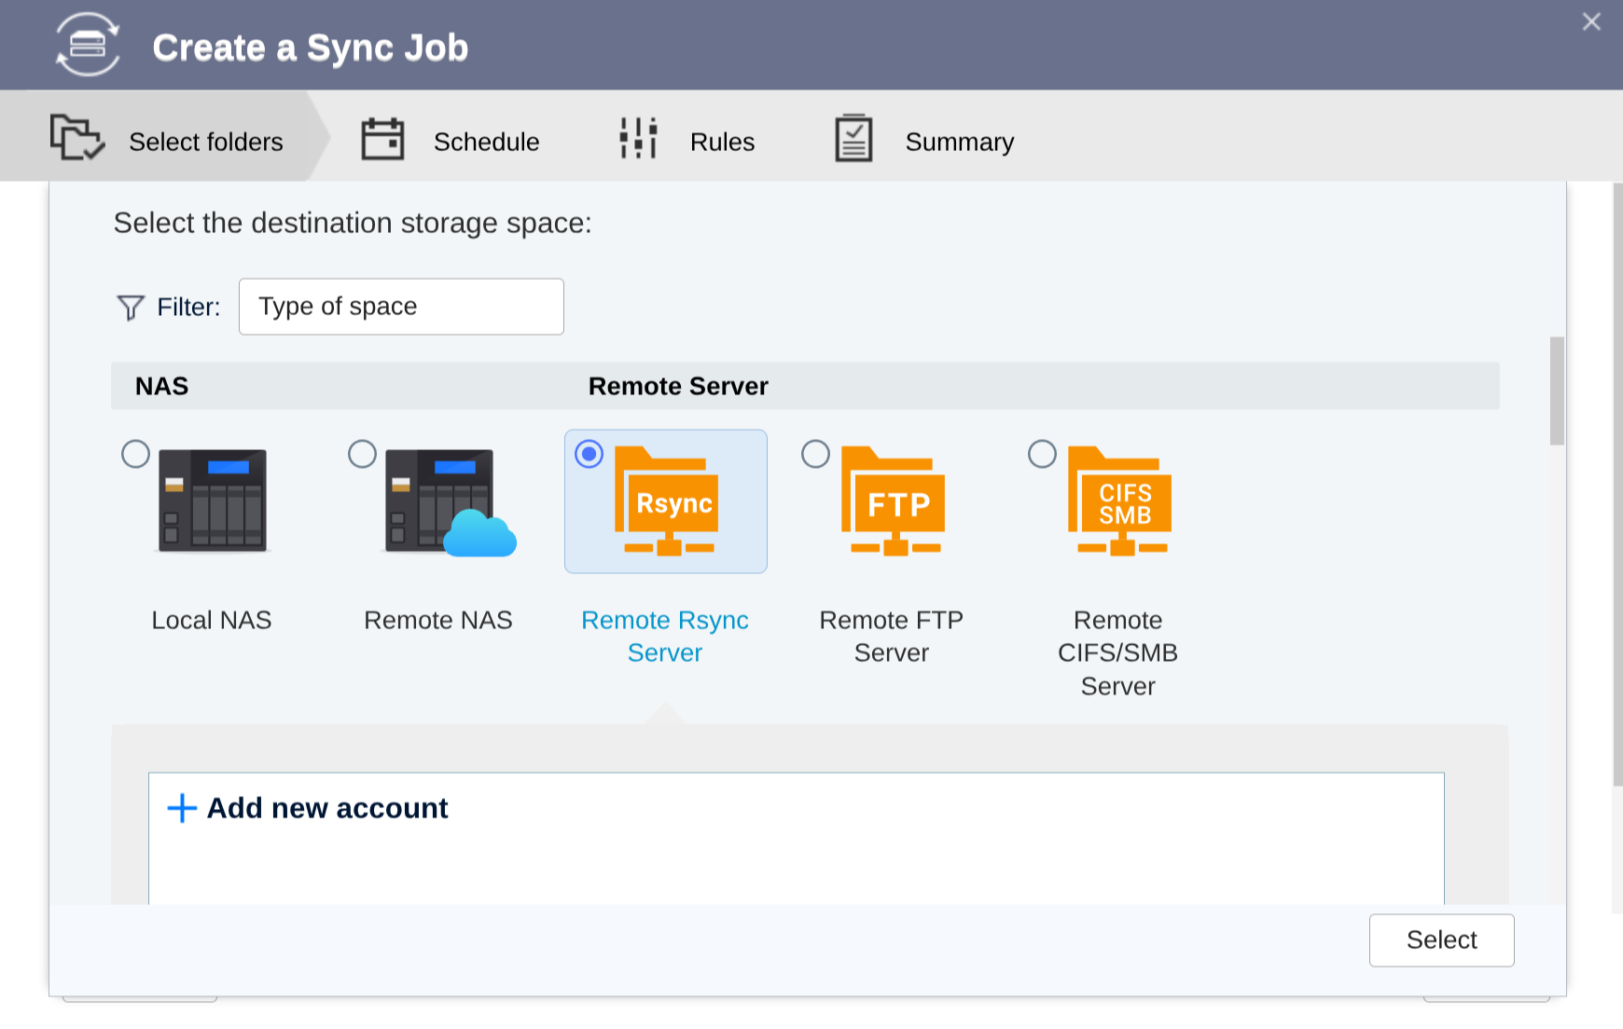
Task: Close the Create a Sync Job dialog
Action: point(1591,21)
